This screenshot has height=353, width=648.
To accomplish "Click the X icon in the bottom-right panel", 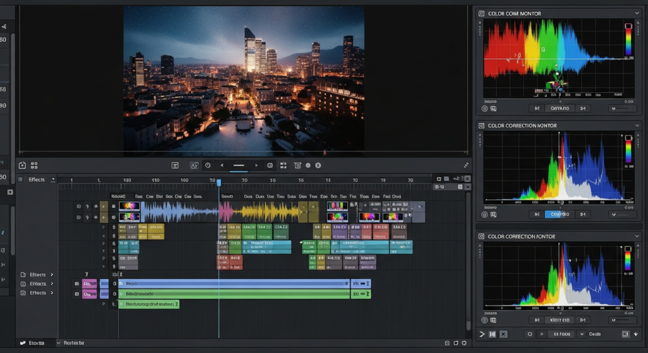I will coord(503,333).
